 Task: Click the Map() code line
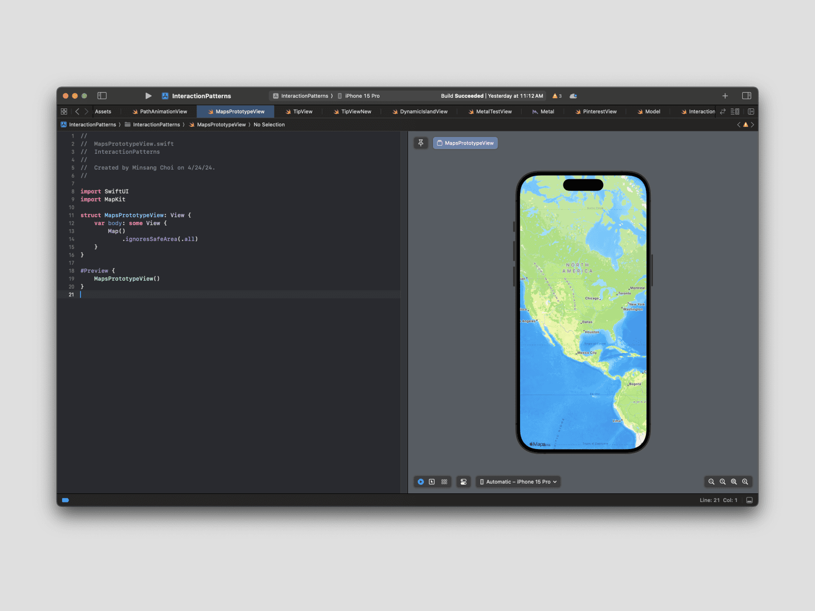[117, 231]
